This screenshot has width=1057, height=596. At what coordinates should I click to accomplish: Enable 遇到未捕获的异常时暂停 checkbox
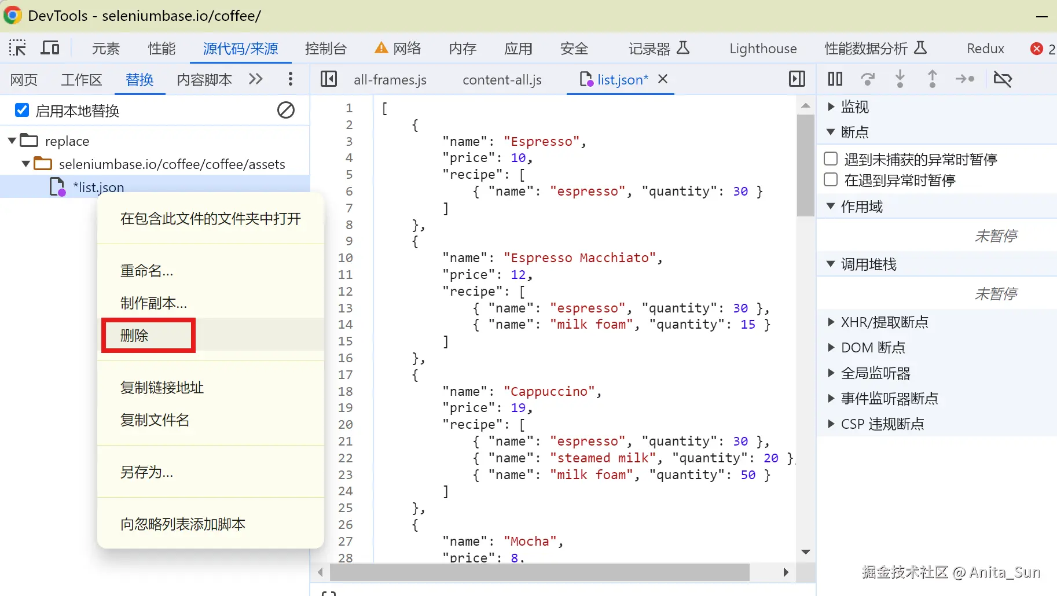(831, 159)
